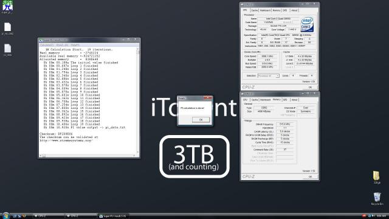The width and height of the screenshot is (389, 219).
Task: Switch to SPD tab in CPU-tab CPU-Z window
Action: [x=285, y=10]
